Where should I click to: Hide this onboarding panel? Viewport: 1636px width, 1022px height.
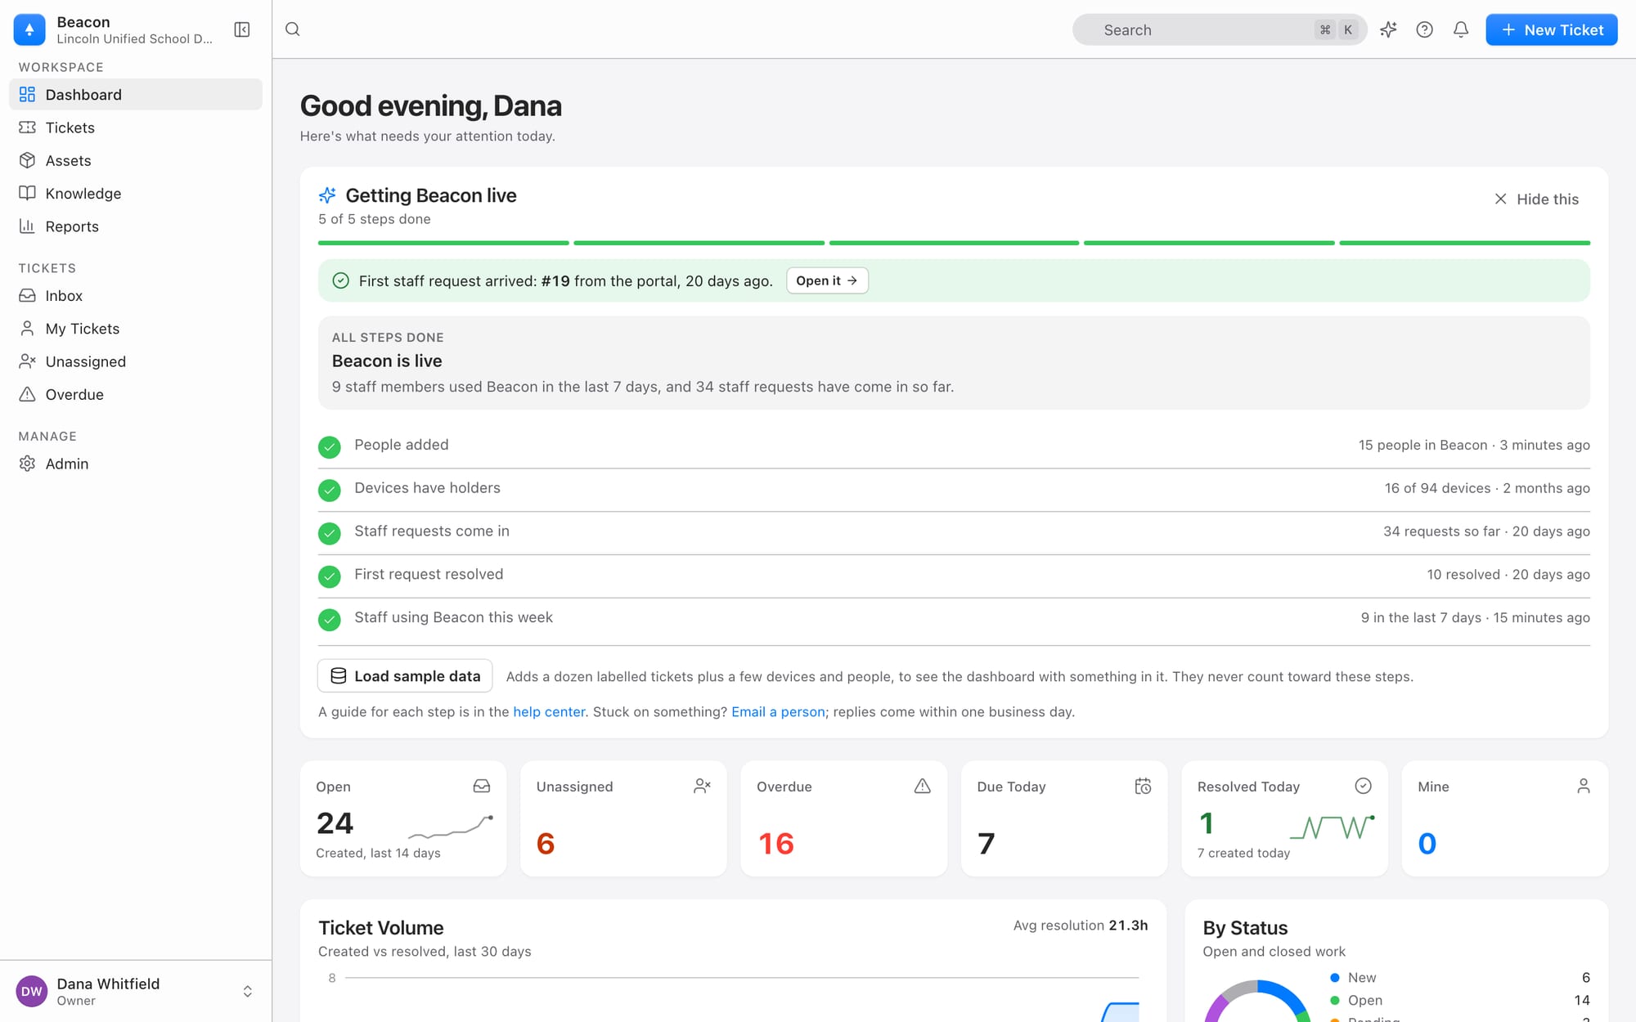pyautogui.click(x=1536, y=199)
